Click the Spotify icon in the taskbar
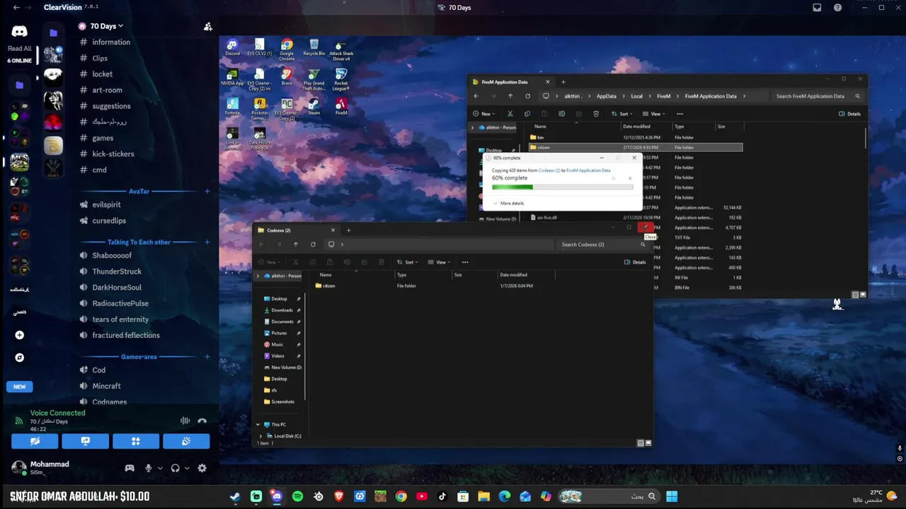Screen dimensions: 906x509 click(297, 496)
